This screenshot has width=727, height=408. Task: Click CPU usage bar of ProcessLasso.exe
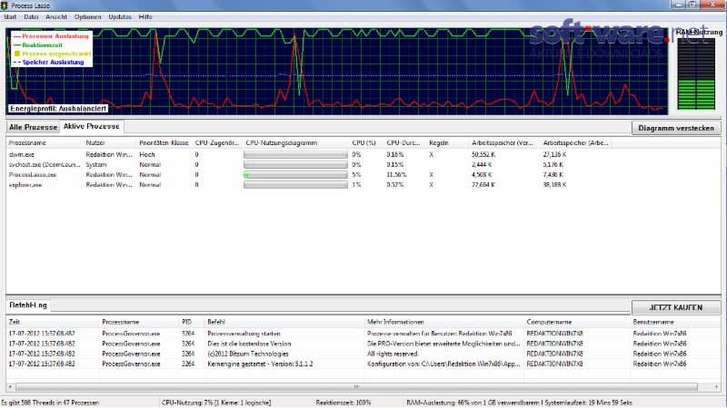(x=296, y=175)
